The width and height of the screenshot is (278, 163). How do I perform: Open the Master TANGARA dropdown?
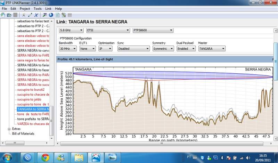point(212,49)
